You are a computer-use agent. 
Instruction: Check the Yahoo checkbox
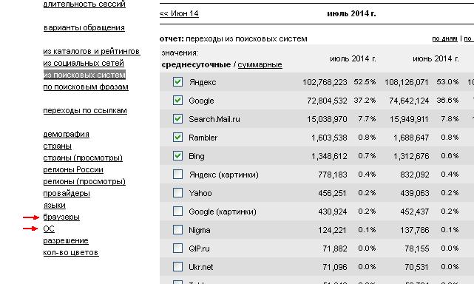pyautogui.click(x=177, y=192)
